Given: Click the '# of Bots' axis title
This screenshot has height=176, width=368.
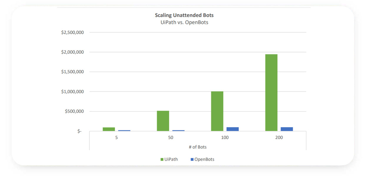Looking at the screenshot, I should pos(198,147).
